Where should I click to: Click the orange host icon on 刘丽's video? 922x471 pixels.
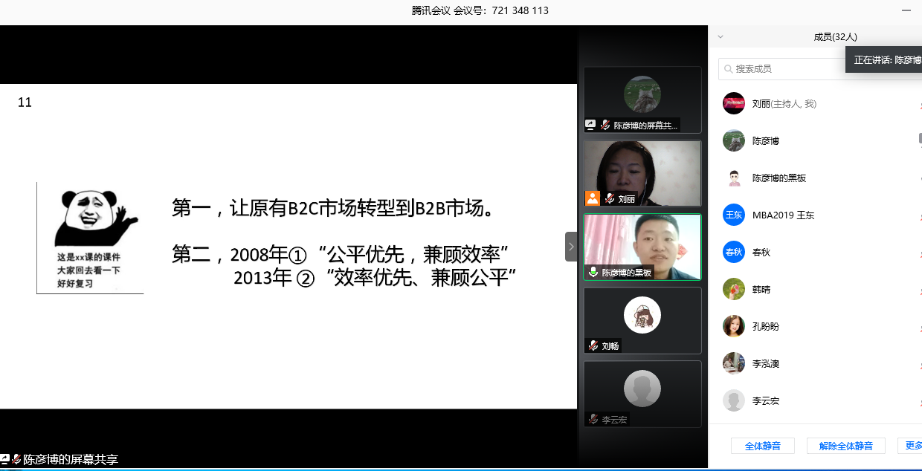click(x=593, y=198)
